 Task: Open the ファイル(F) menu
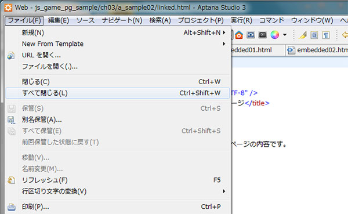[24, 20]
